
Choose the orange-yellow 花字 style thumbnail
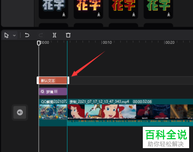click(x=88, y=9)
